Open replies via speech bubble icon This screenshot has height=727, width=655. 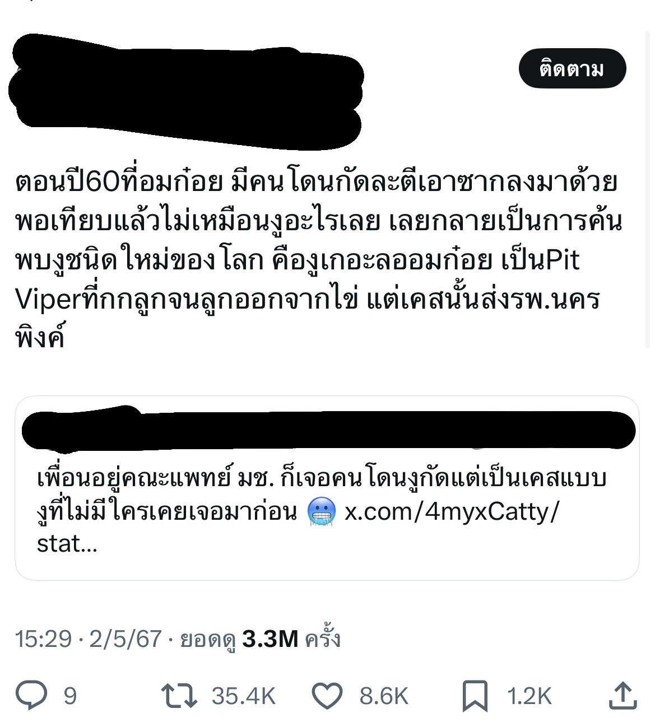(31, 696)
